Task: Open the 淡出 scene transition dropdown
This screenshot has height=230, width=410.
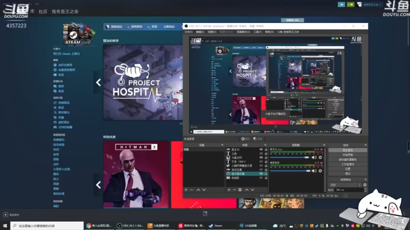Action: tap(345, 185)
